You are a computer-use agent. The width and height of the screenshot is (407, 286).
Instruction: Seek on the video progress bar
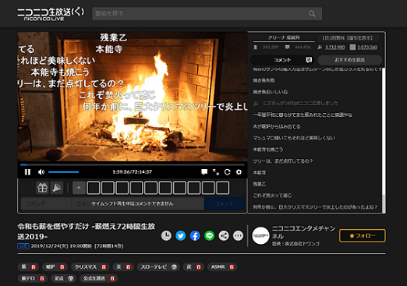133,164
